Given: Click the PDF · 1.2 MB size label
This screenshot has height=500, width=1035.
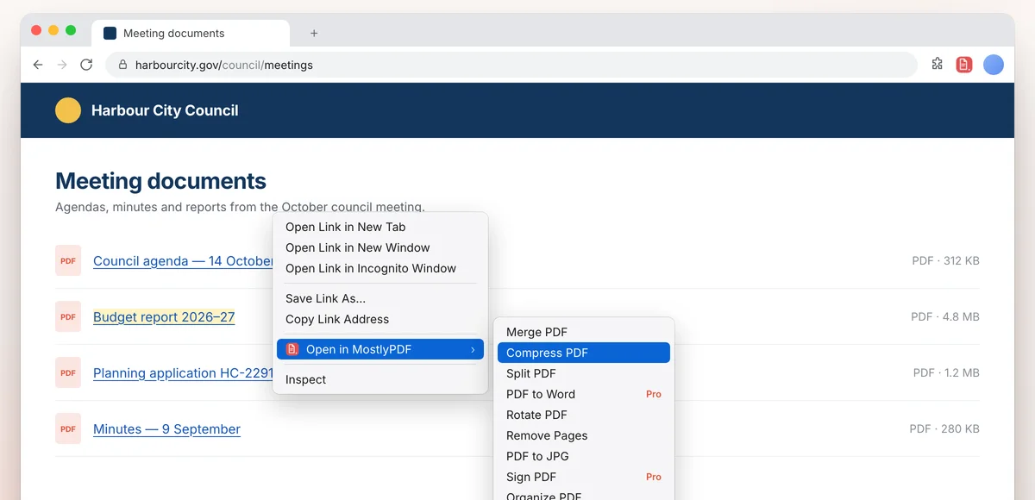Looking at the screenshot, I should point(946,372).
